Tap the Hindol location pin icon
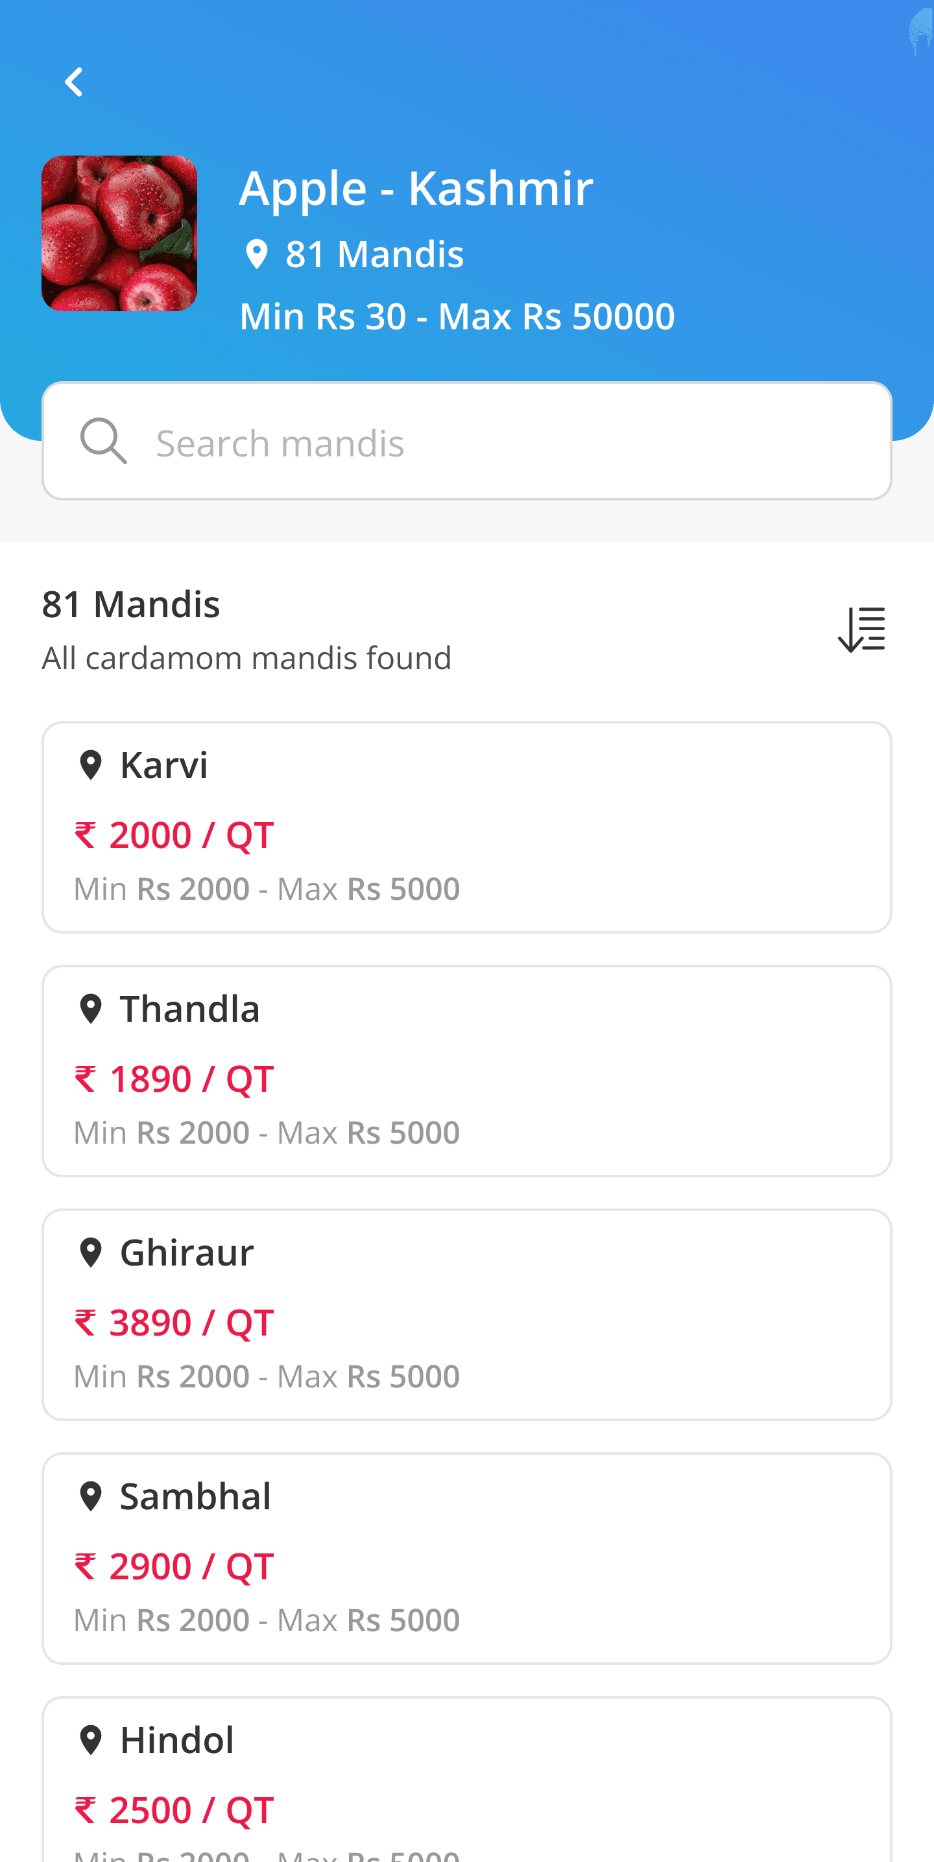 90,1740
